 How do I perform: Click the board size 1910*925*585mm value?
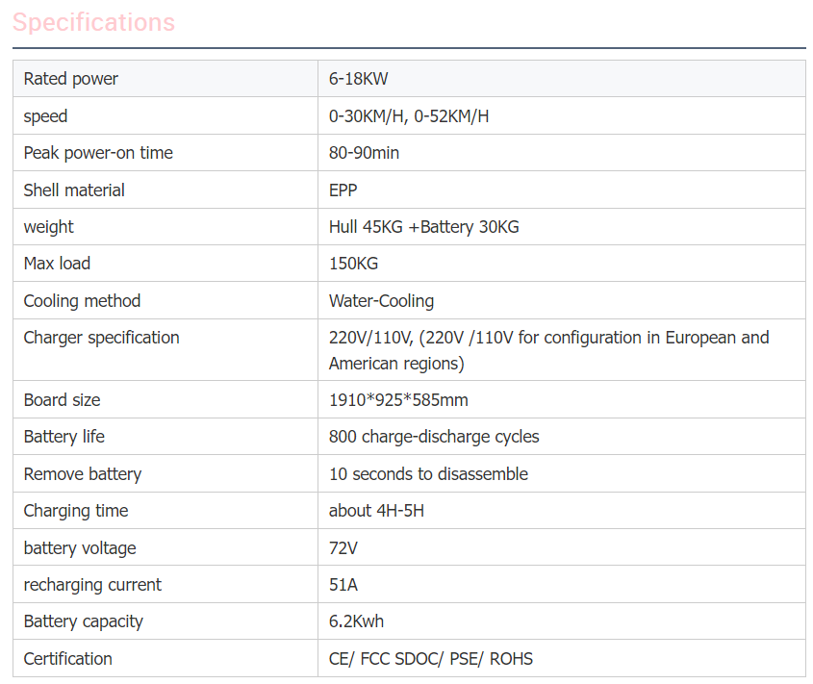[x=398, y=400]
